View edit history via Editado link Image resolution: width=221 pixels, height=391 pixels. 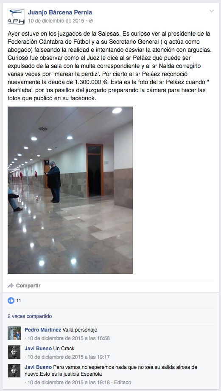(x=123, y=382)
